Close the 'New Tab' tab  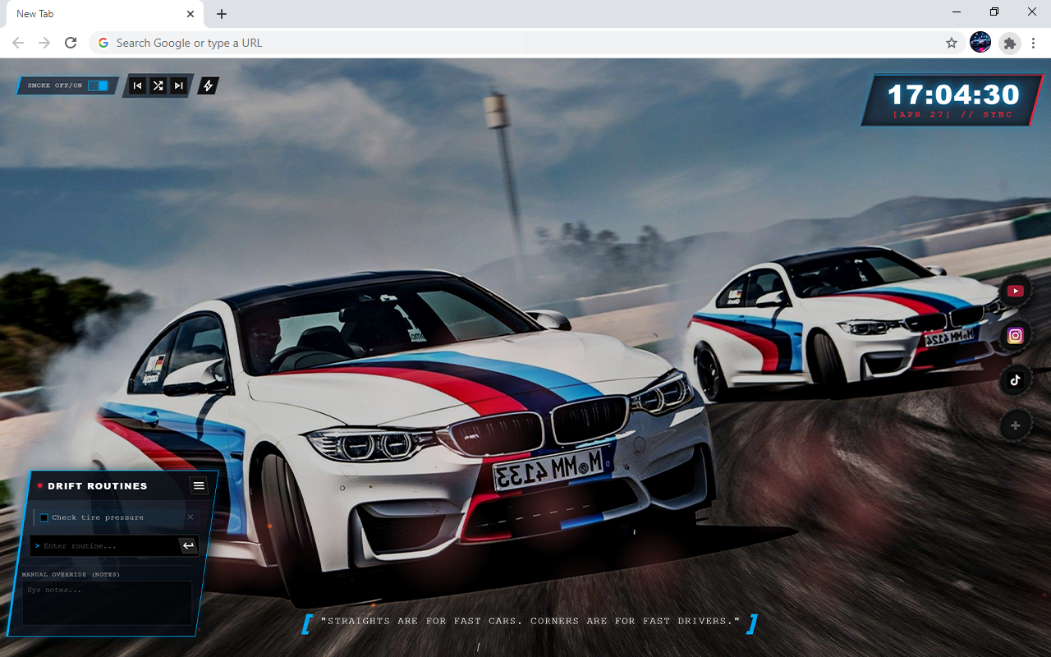190,14
